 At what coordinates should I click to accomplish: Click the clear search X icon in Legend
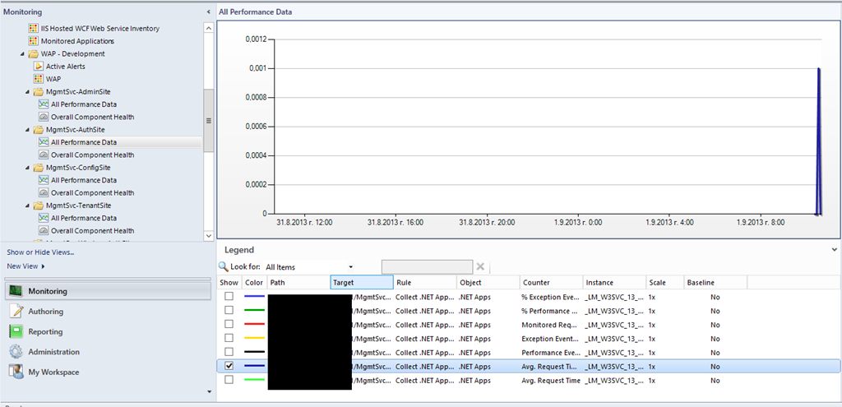481,267
